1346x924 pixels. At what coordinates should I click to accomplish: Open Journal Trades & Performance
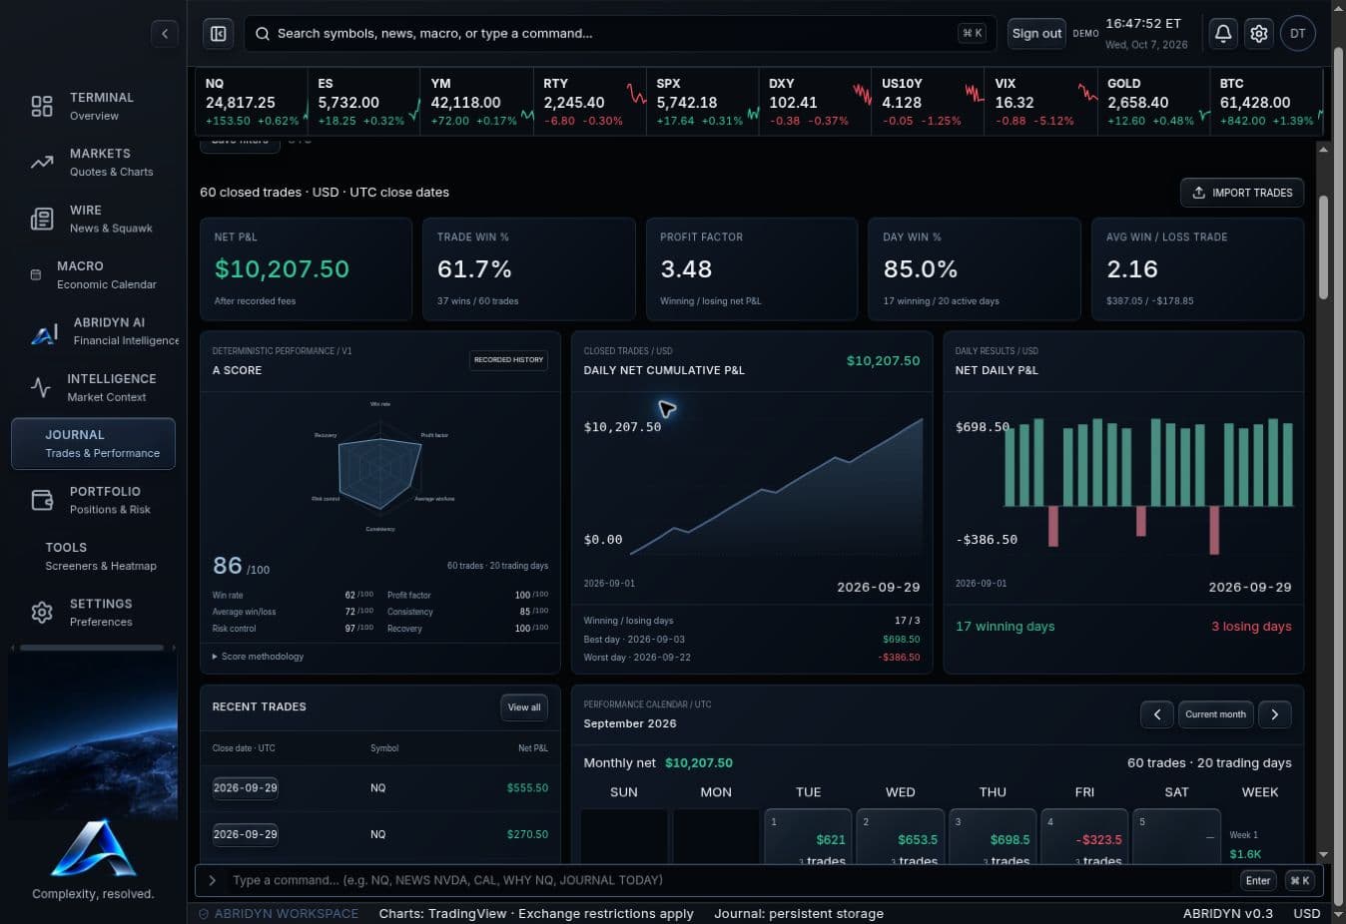93,444
